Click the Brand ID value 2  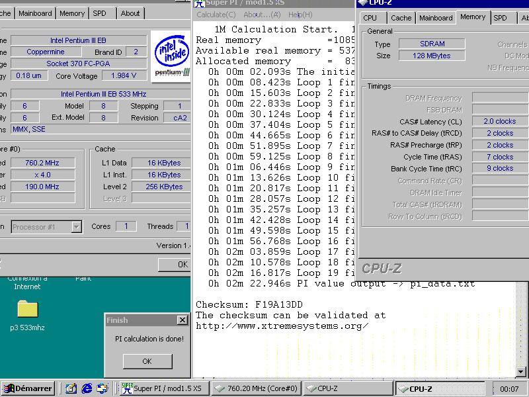pyautogui.click(x=136, y=52)
